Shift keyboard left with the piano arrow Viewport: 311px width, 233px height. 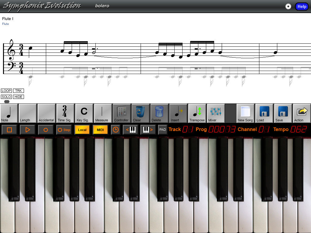[x=131, y=130]
